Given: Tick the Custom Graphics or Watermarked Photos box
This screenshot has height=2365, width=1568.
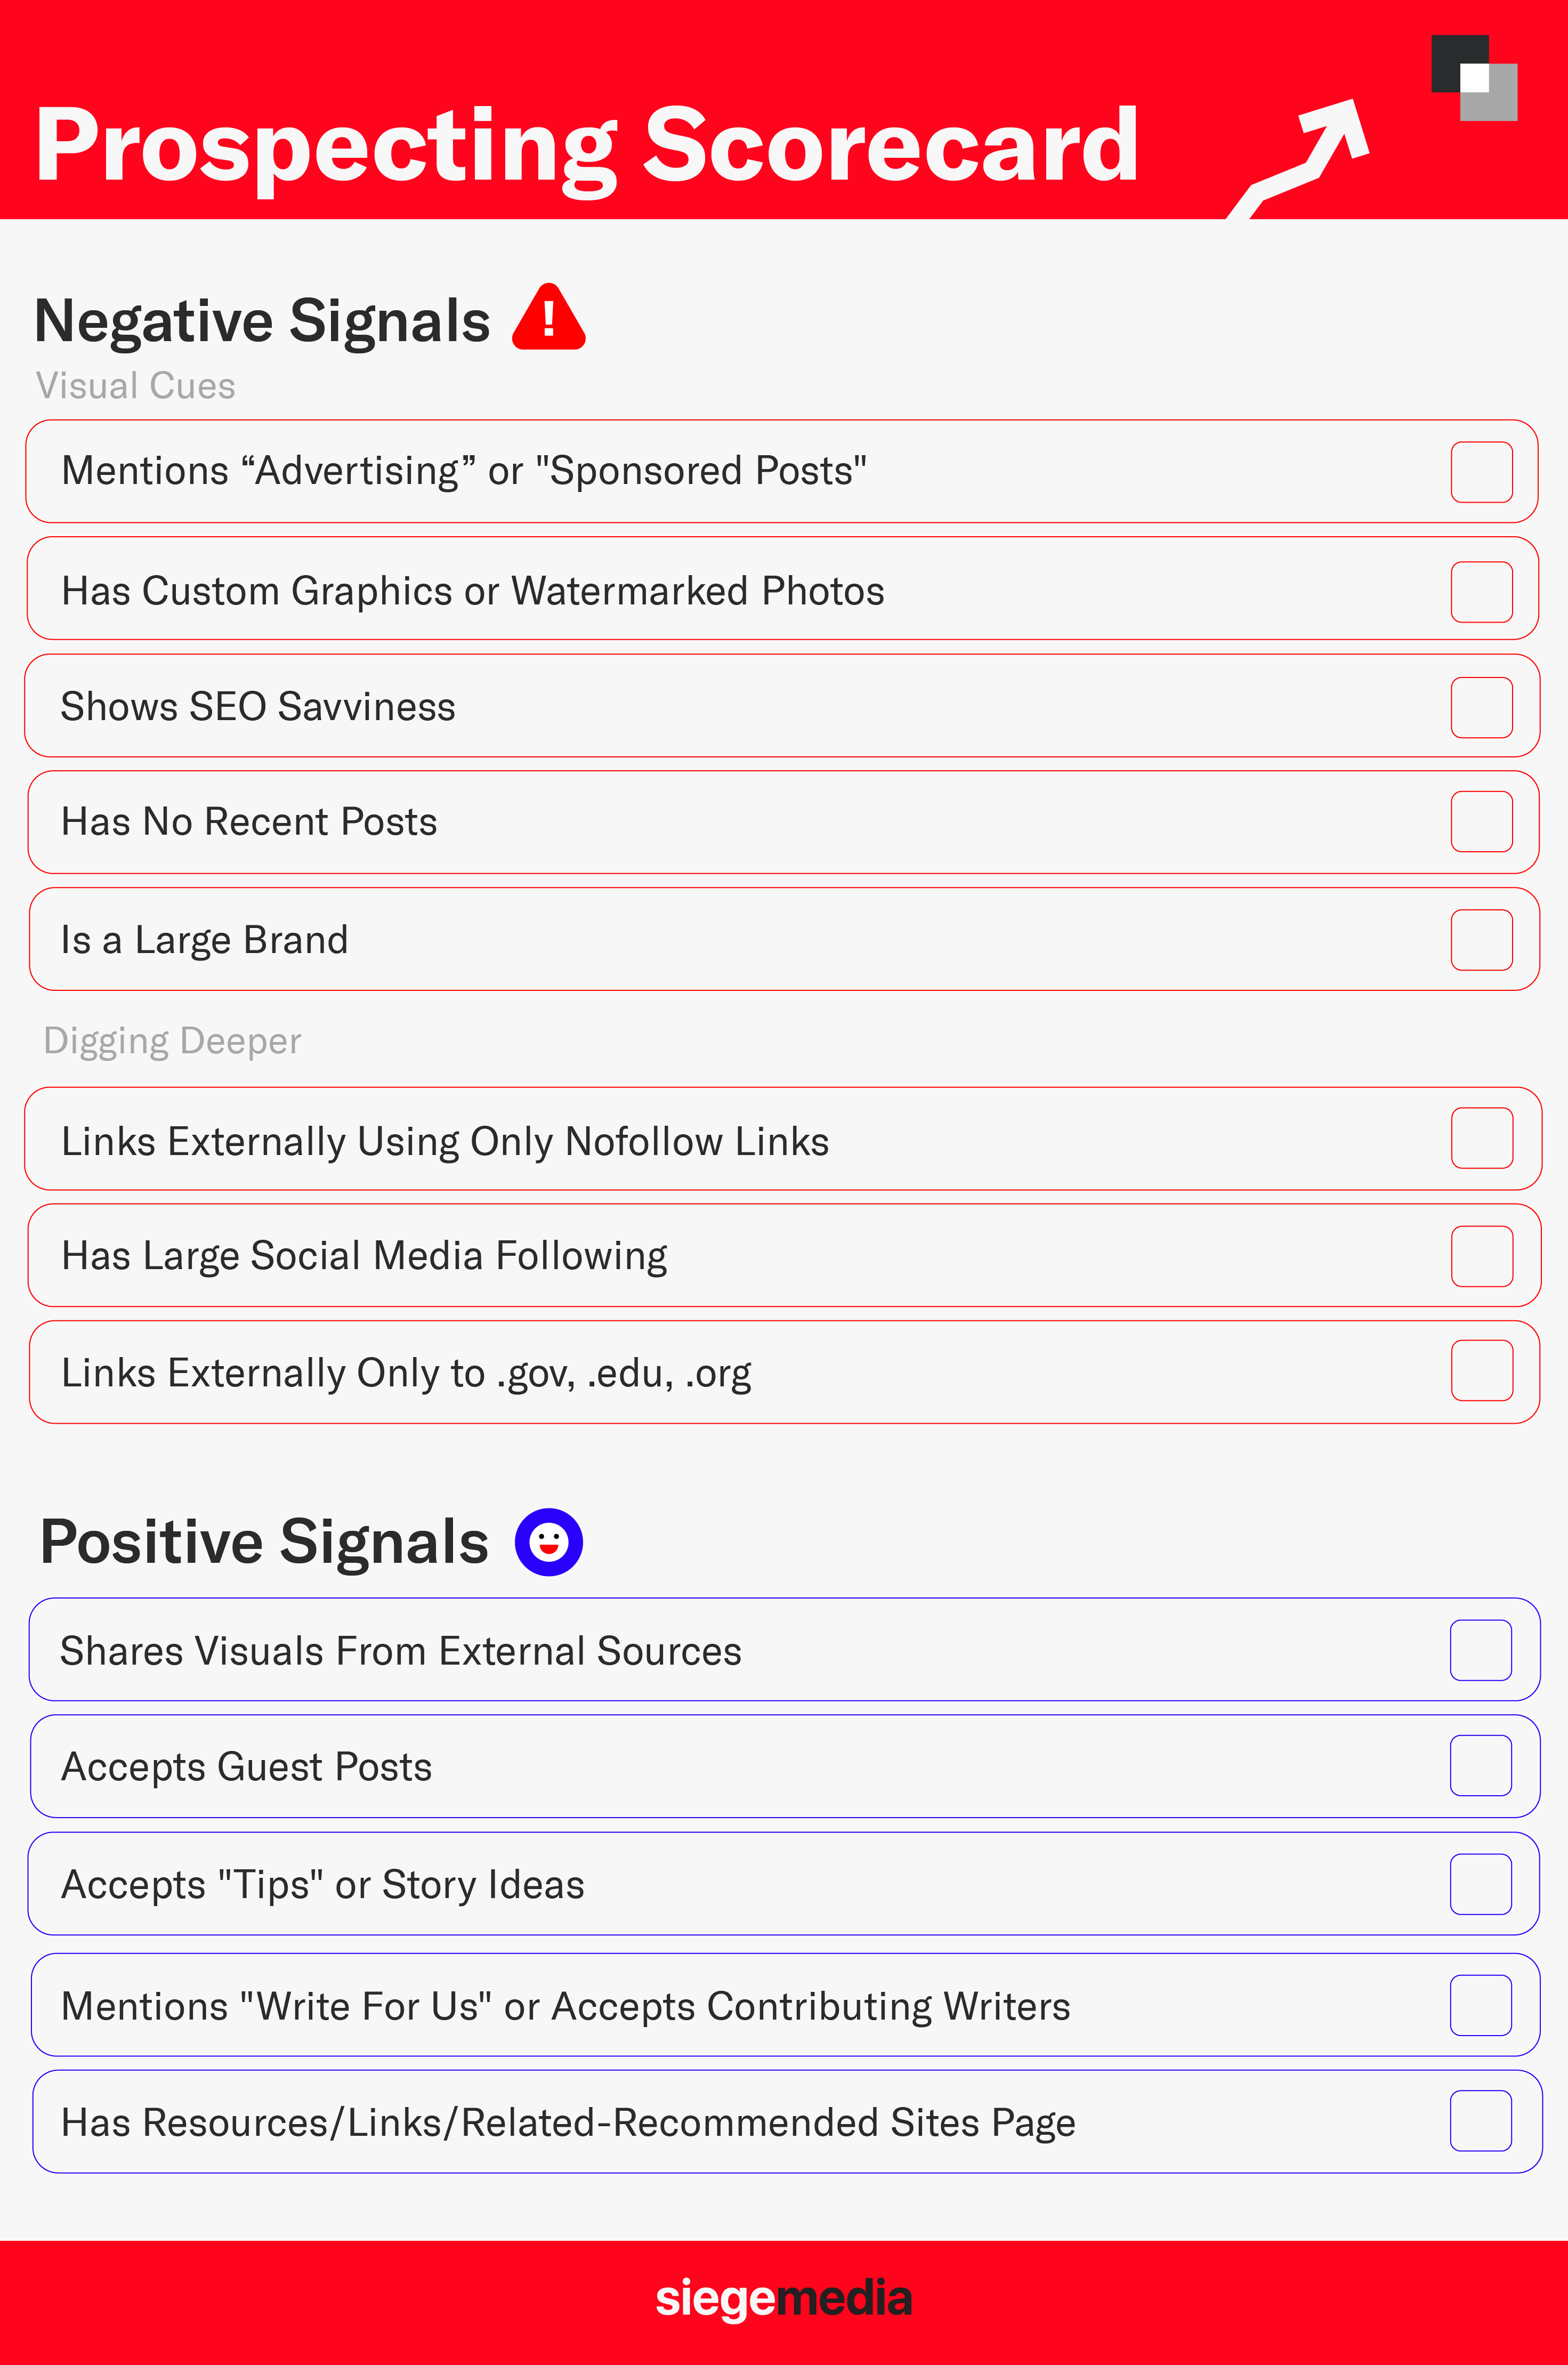Looking at the screenshot, I should (x=1481, y=591).
